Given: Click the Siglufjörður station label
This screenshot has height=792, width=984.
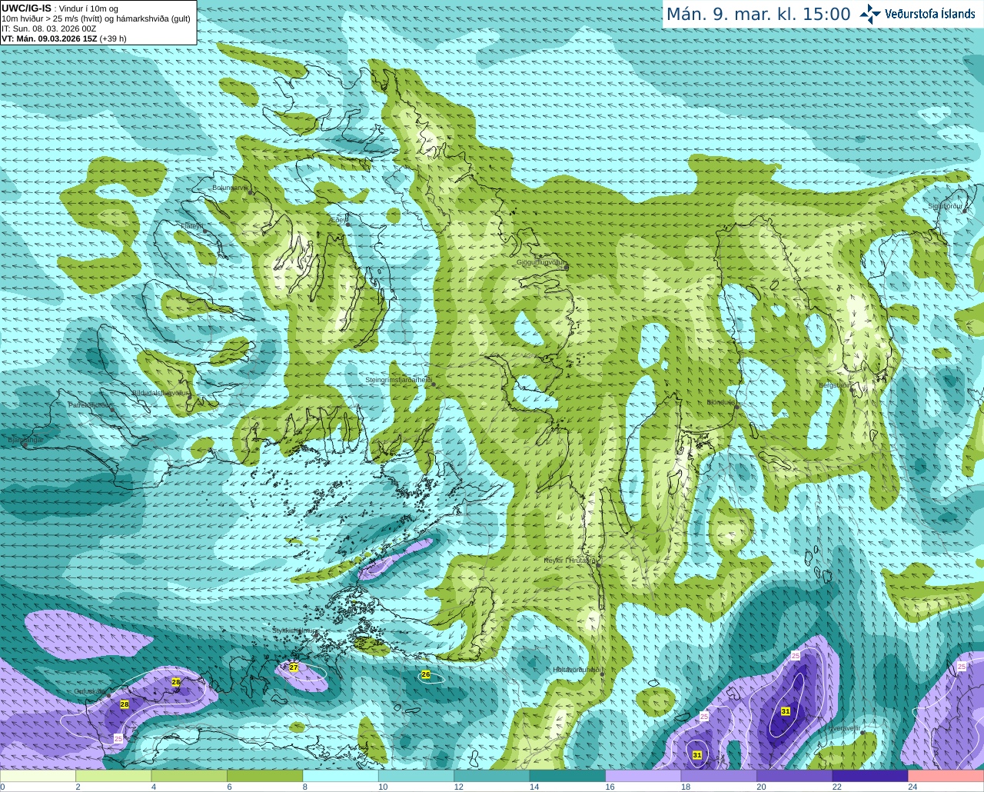Looking at the screenshot, I should [946, 206].
